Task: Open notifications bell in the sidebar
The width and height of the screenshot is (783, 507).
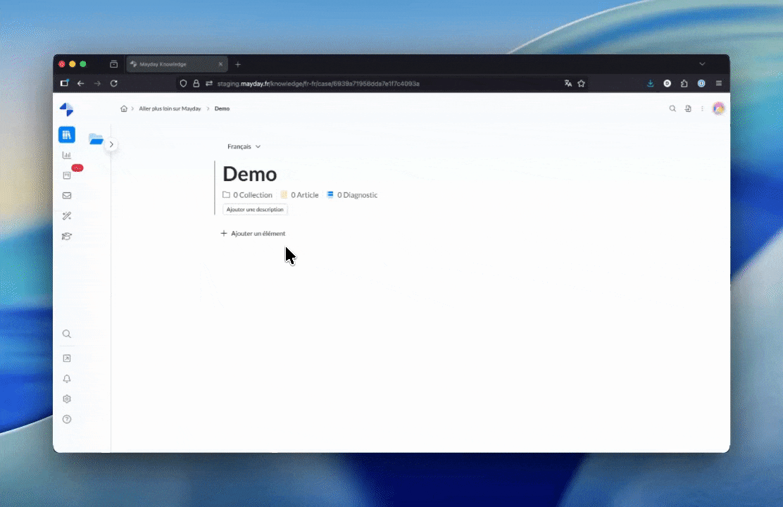Action: coord(67,379)
